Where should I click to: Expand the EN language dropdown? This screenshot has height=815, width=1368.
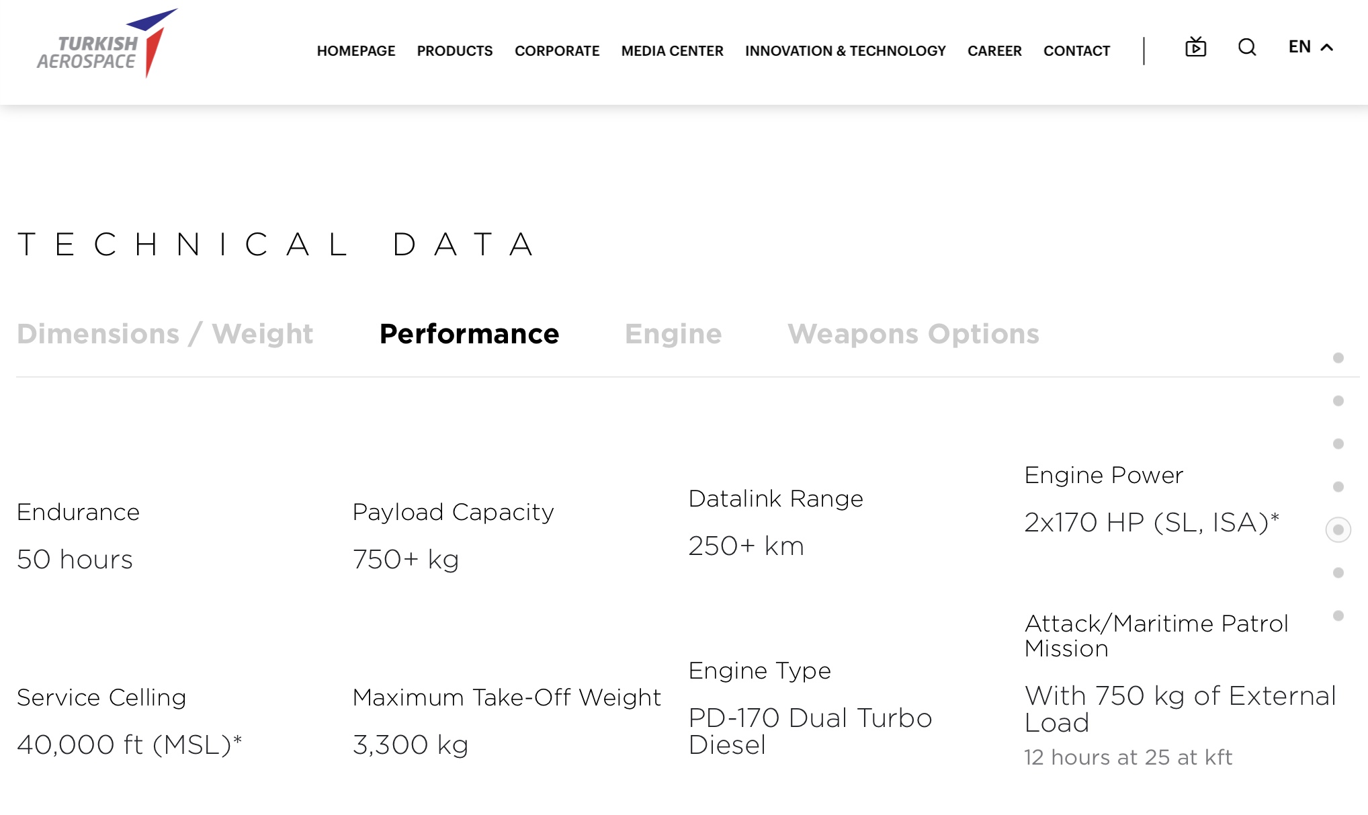coord(1299,47)
